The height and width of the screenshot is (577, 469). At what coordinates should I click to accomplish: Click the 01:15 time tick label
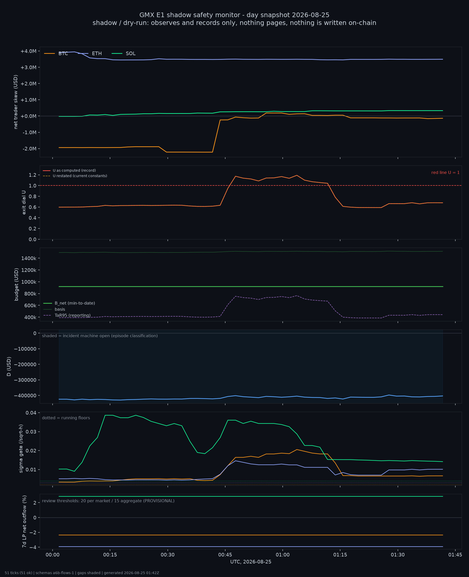coord(340,555)
